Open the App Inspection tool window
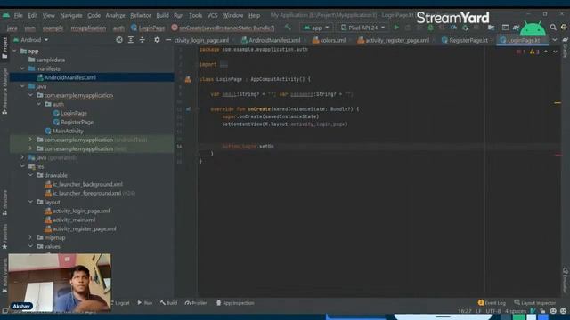This screenshot has height=320, width=570. click(235, 303)
